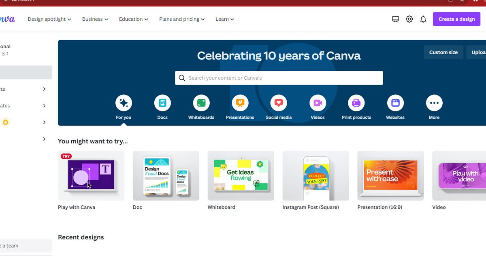486x273 pixels.
Task: Expand the Design spotlight menu
Action: [x=49, y=19]
